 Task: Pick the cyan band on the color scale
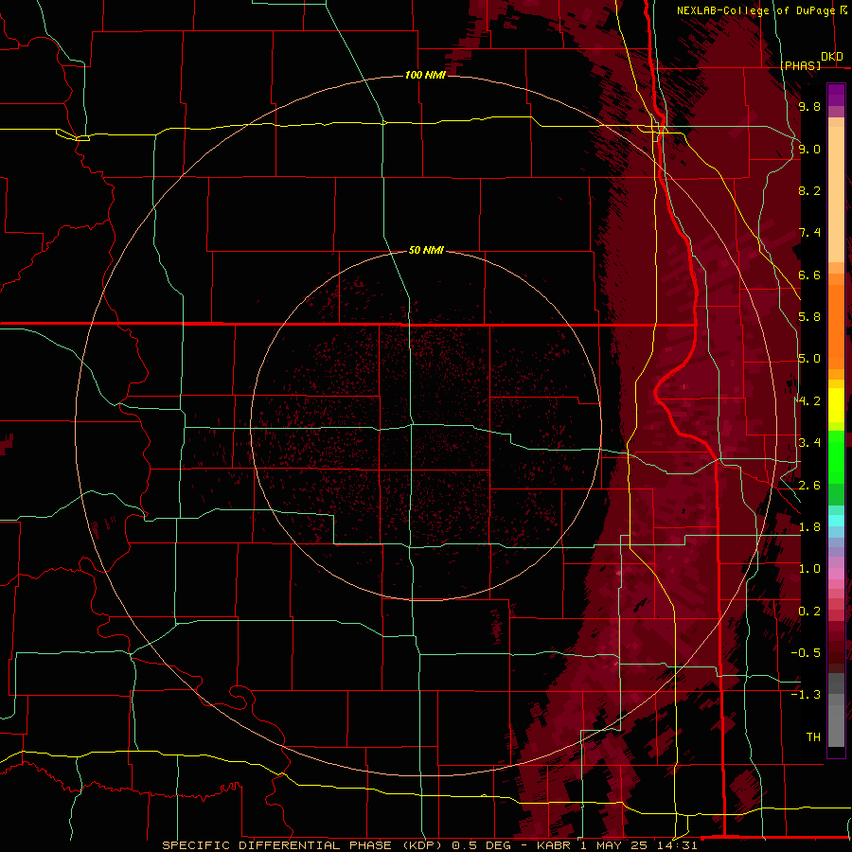(836, 521)
